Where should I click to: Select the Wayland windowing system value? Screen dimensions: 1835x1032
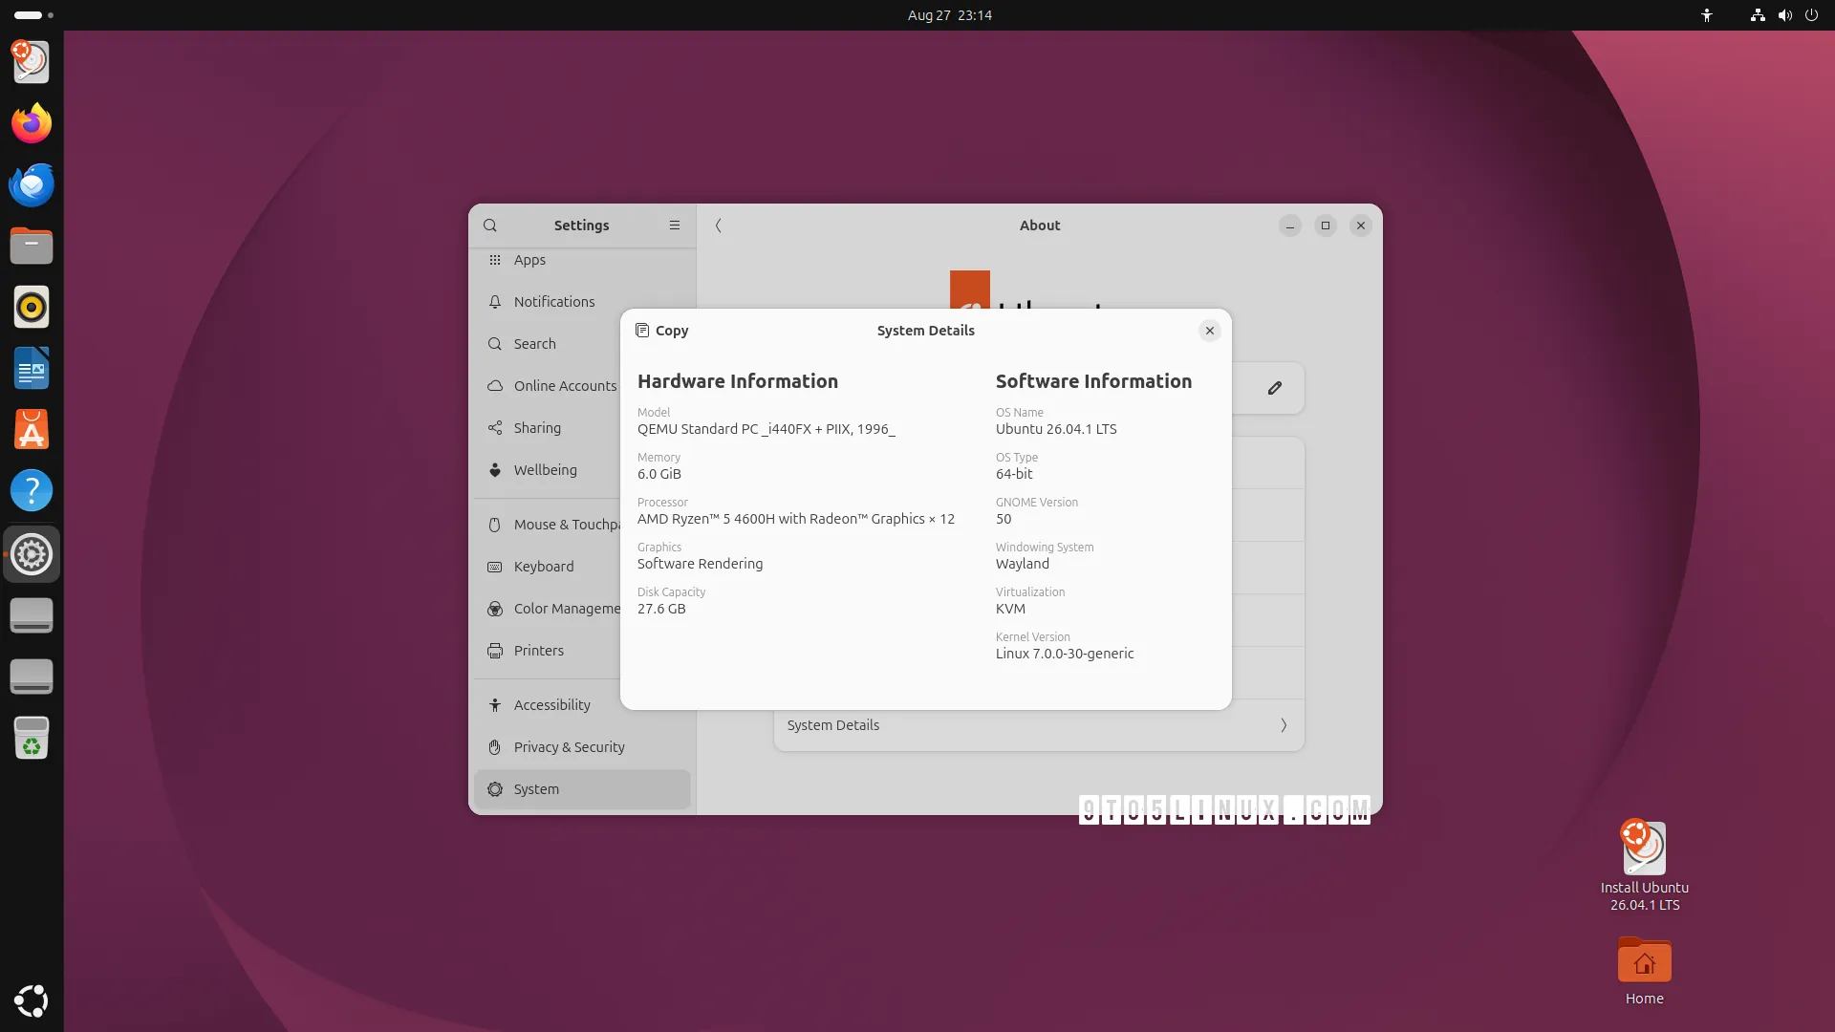pyautogui.click(x=1023, y=564)
